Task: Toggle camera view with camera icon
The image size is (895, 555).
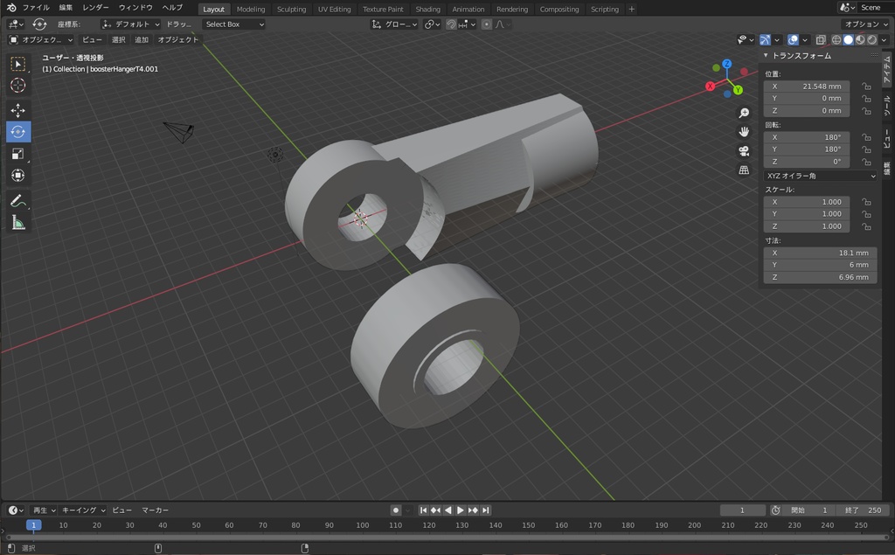Action: (x=744, y=150)
